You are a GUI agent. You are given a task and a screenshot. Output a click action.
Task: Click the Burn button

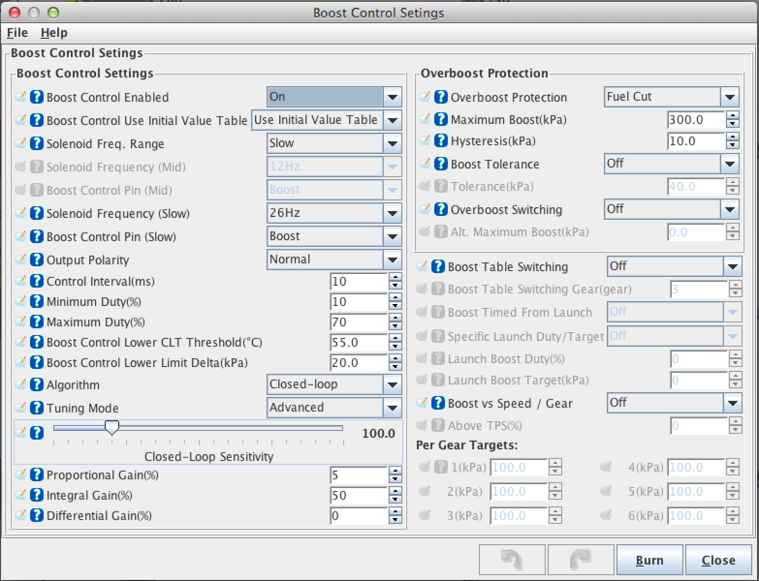[x=649, y=560]
